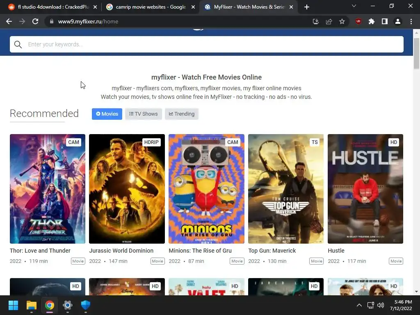Click the Jurassic World Dominion title
Viewport: 420px width, 315px height.
tap(121, 251)
